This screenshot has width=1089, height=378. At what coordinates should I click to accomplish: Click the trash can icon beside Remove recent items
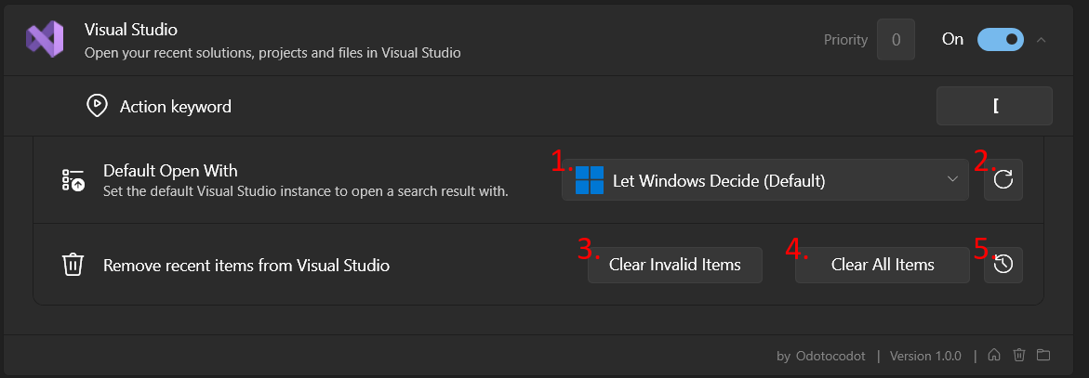point(73,265)
